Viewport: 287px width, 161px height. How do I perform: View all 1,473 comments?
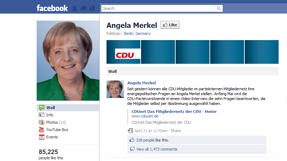tap(157, 149)
